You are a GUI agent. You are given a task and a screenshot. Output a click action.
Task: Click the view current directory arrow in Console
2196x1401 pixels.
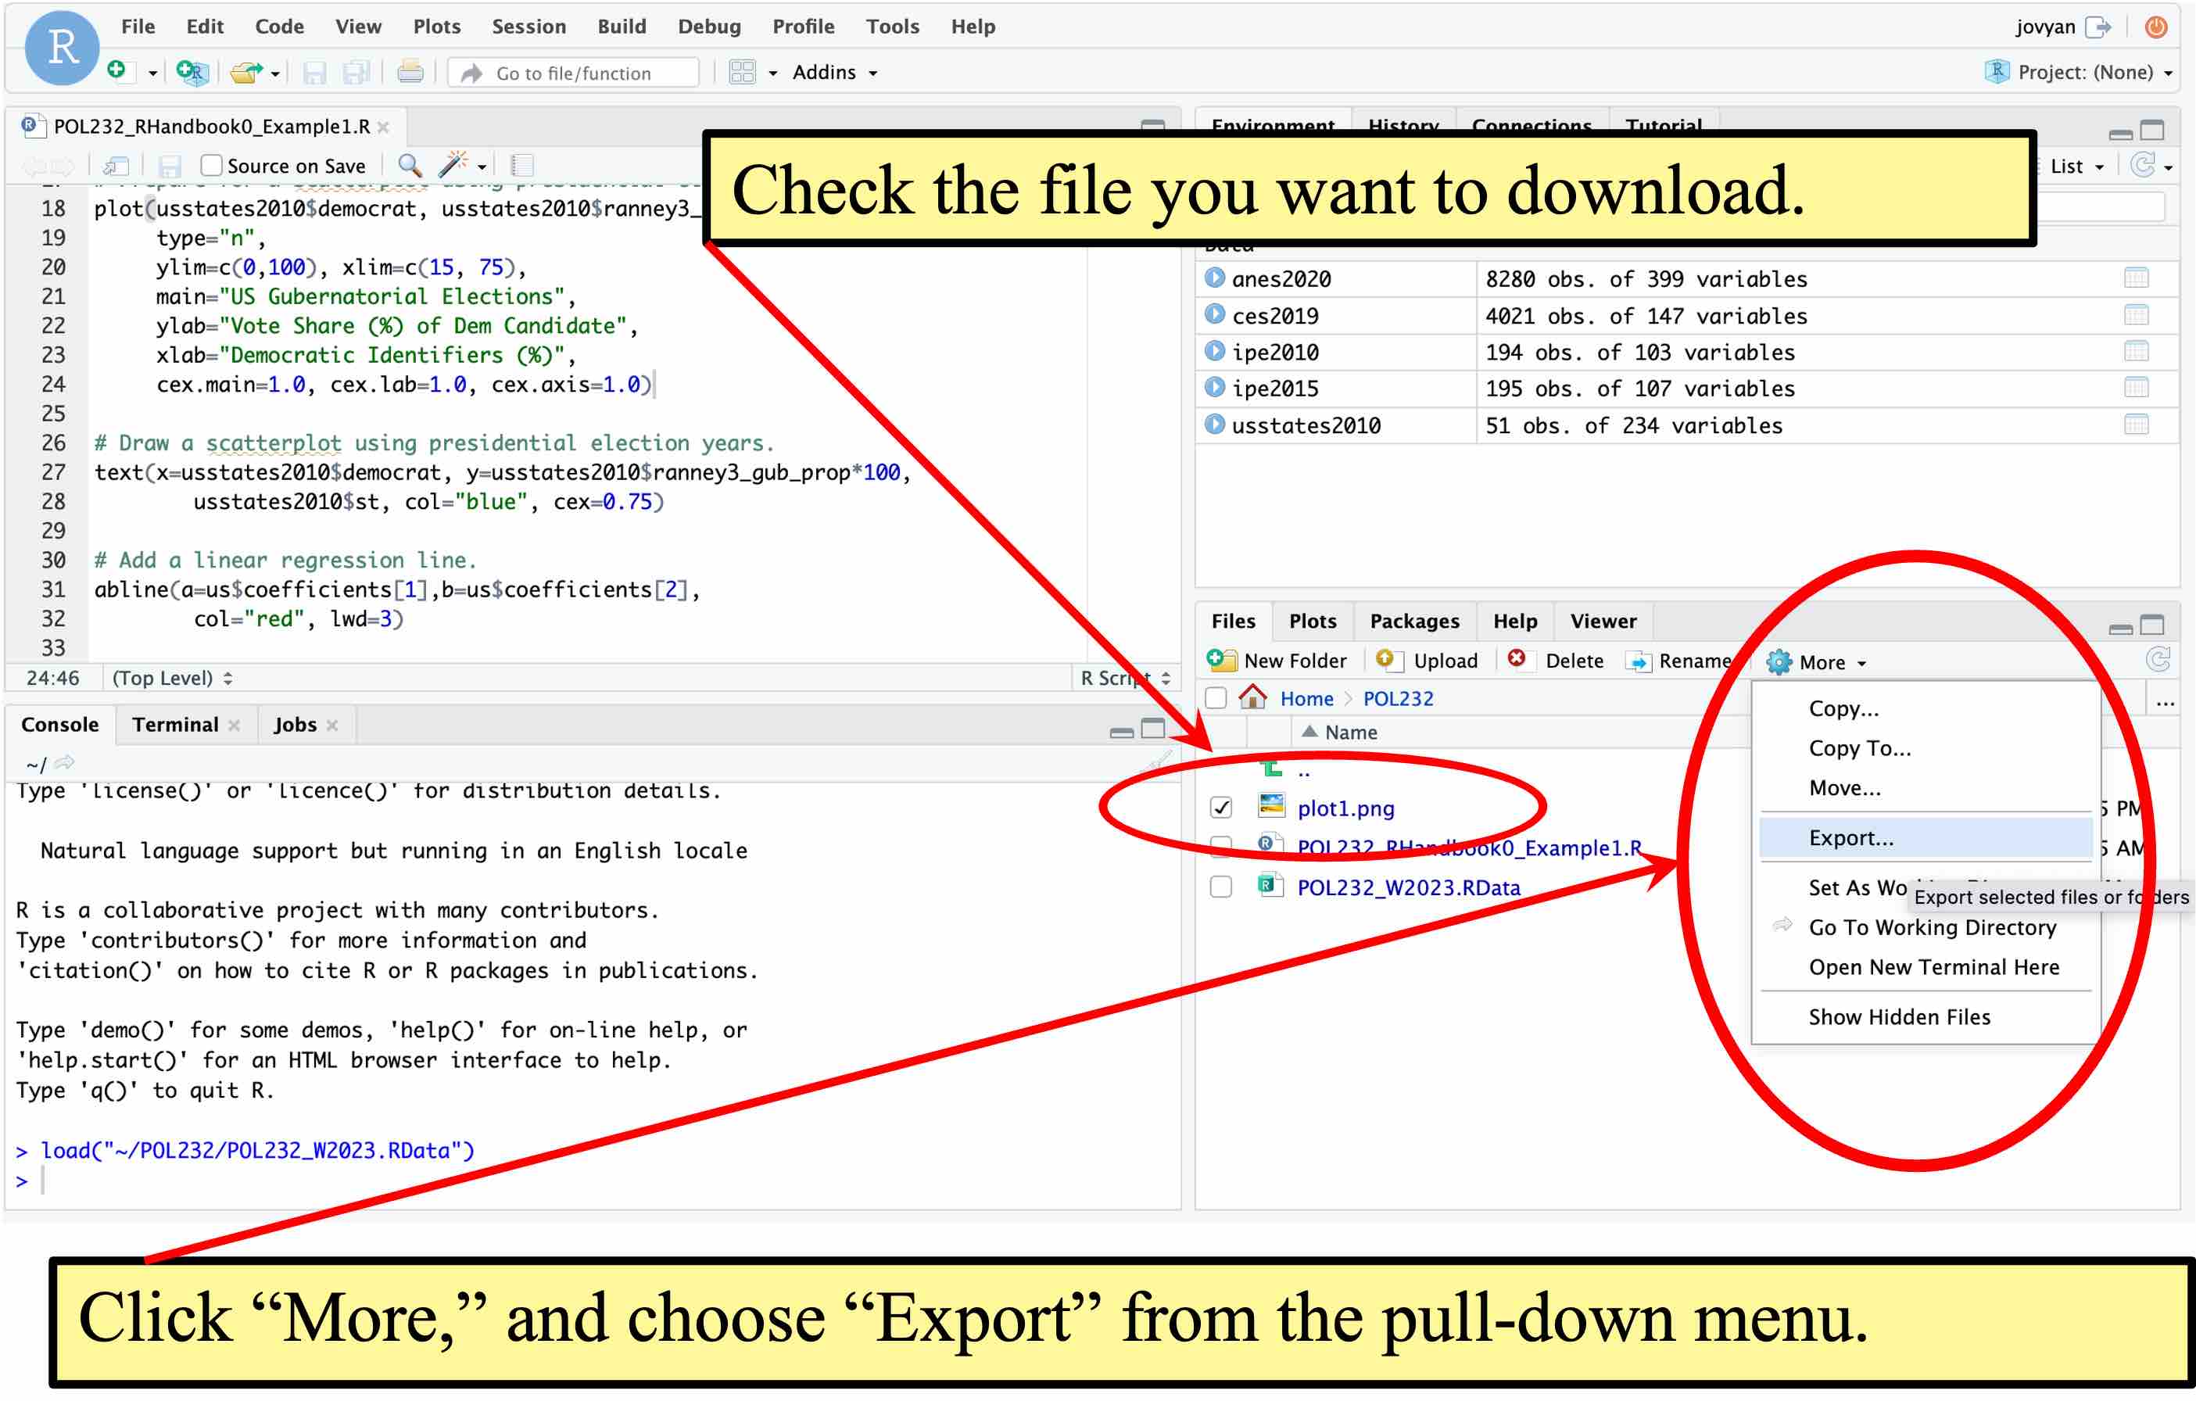coord(65,762)
